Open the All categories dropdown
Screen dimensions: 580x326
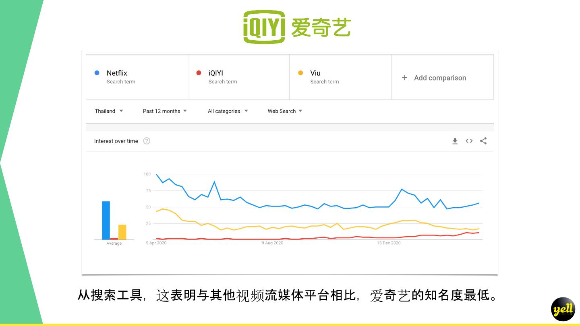pos(228,111)
